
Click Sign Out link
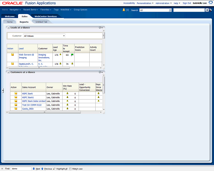pos(187,3)
